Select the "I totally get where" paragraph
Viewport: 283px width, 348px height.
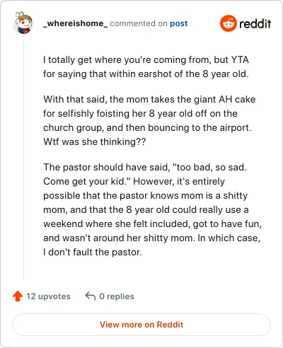tap(146, 66)
